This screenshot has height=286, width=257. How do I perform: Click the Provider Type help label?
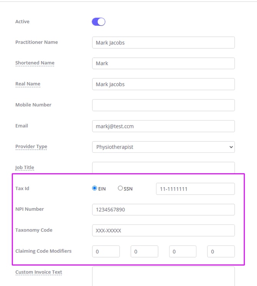pos(31,147)
